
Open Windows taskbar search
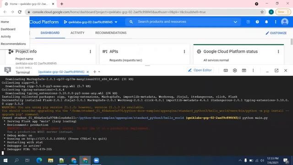pyautogui.click(x=16, y=160)
